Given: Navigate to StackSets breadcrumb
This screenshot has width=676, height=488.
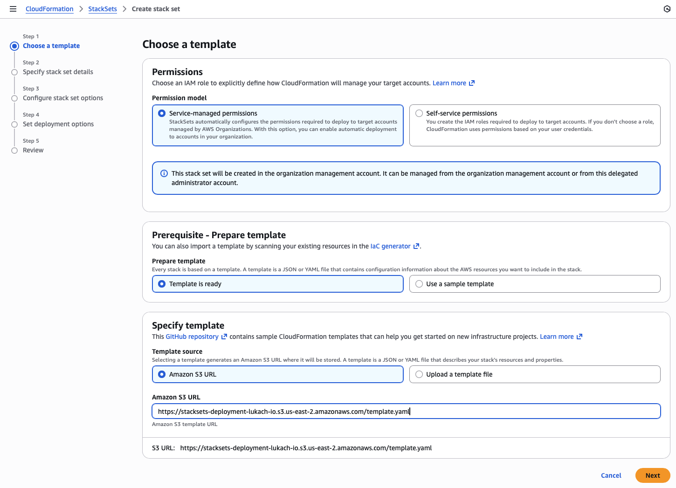Looking at the screenshot, I should tap(103, 9).
